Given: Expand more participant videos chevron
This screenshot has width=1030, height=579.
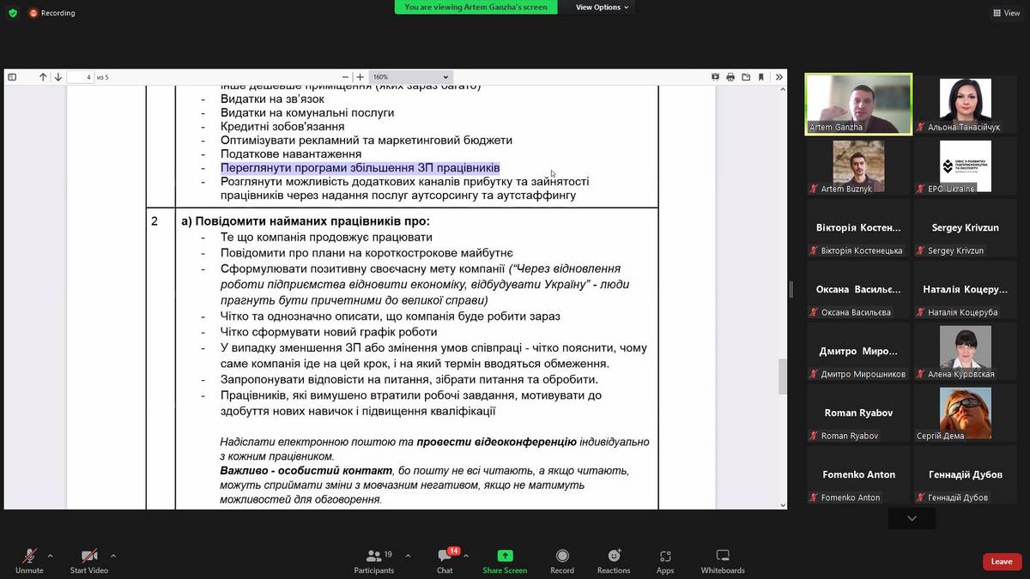Looking at the screenshot, I should pyautogui.click(x=912, y=518).
